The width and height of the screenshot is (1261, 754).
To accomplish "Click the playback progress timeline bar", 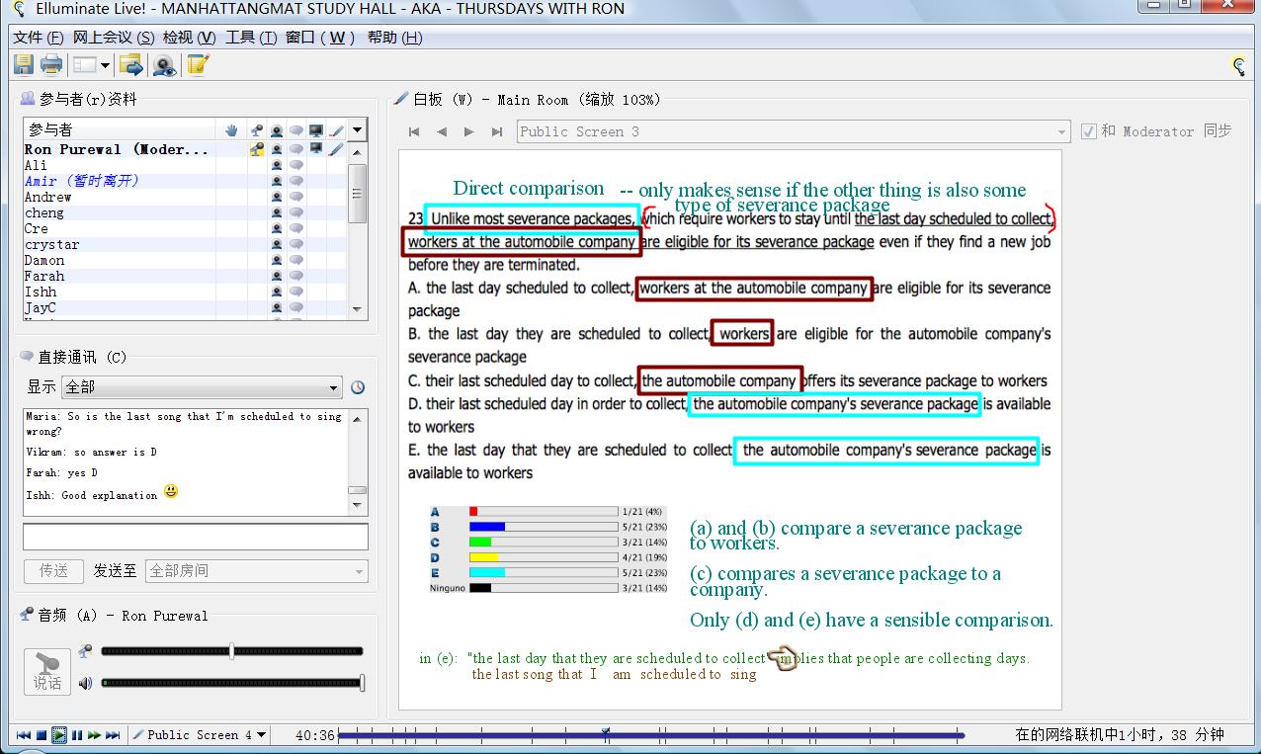I will click(650, 735).
